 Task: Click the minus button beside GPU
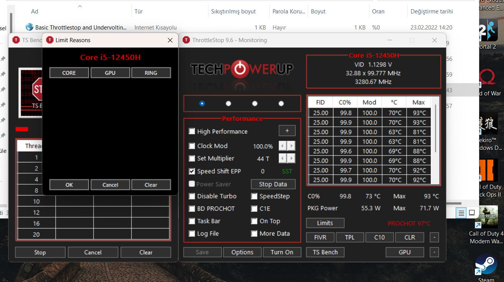coord(434,252)
